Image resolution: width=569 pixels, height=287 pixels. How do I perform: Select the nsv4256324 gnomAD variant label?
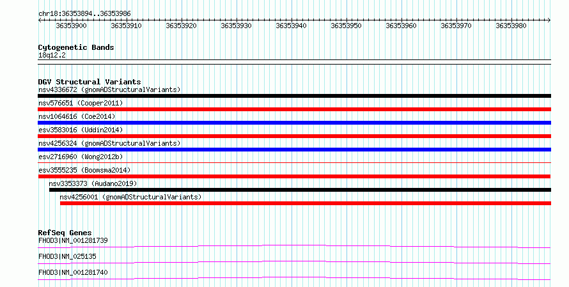pyautogui.click(x=109, y=143)
